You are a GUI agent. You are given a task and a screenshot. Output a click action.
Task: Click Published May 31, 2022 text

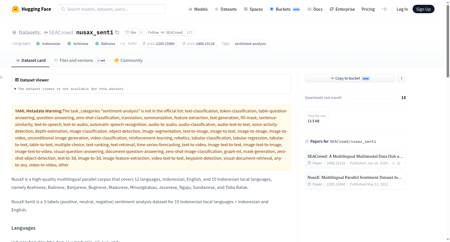point(369,184)
